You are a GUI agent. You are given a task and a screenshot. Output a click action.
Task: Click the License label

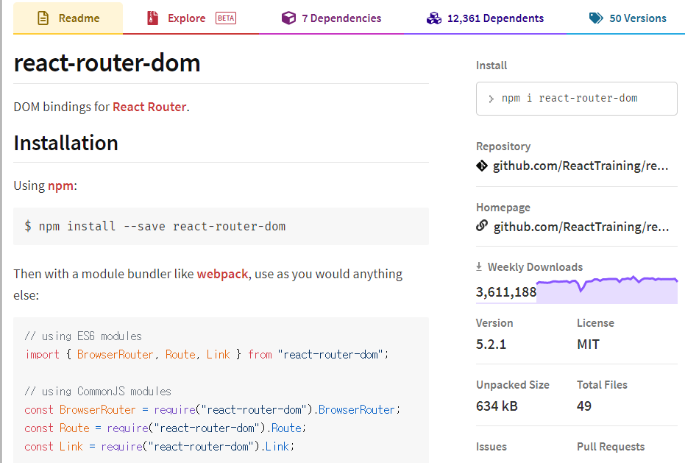595,323
